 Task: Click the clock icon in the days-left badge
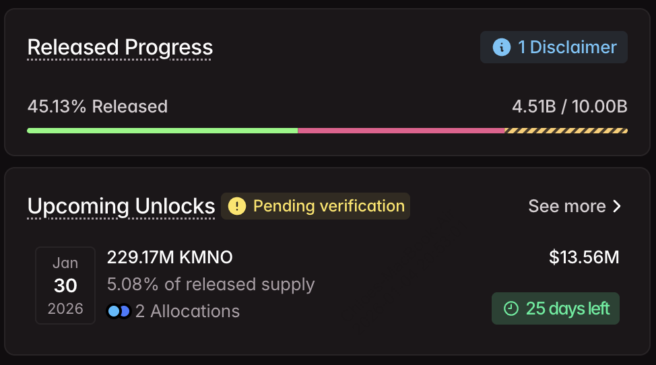[512, 308]
